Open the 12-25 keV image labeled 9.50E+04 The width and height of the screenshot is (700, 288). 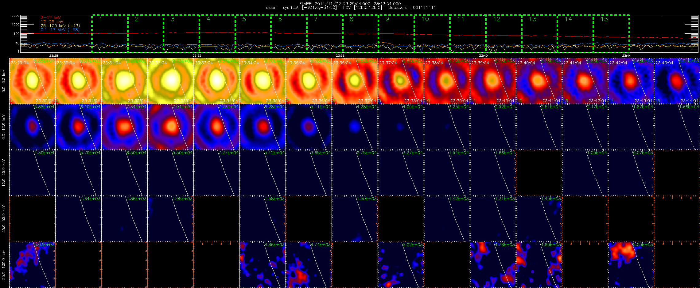tap(170, 173)
